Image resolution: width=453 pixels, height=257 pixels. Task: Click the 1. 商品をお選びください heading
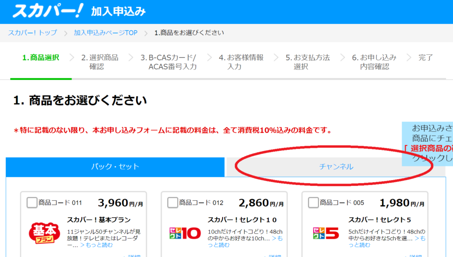click(x=80, y=100)
